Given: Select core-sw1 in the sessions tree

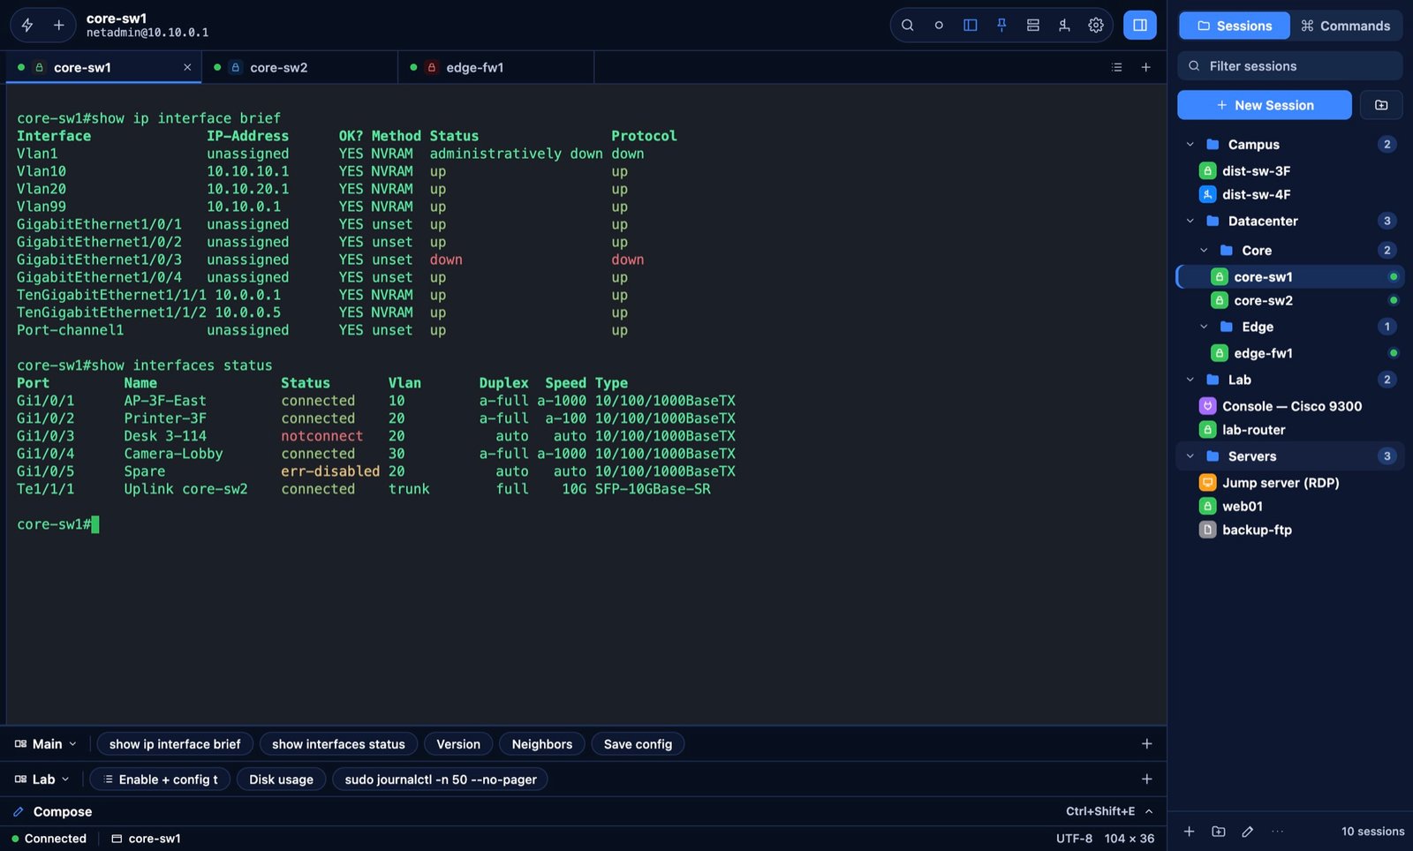Looking at the screenshot, I should click(x=1290, y=277).
